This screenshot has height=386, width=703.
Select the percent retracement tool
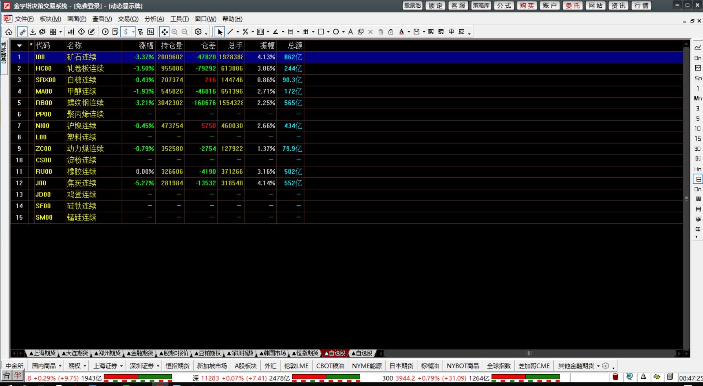click(245, 32)
